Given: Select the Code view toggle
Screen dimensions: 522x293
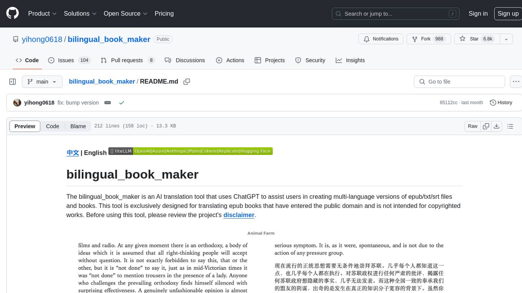Looking at the screenshot, I should tap(53, 126).
